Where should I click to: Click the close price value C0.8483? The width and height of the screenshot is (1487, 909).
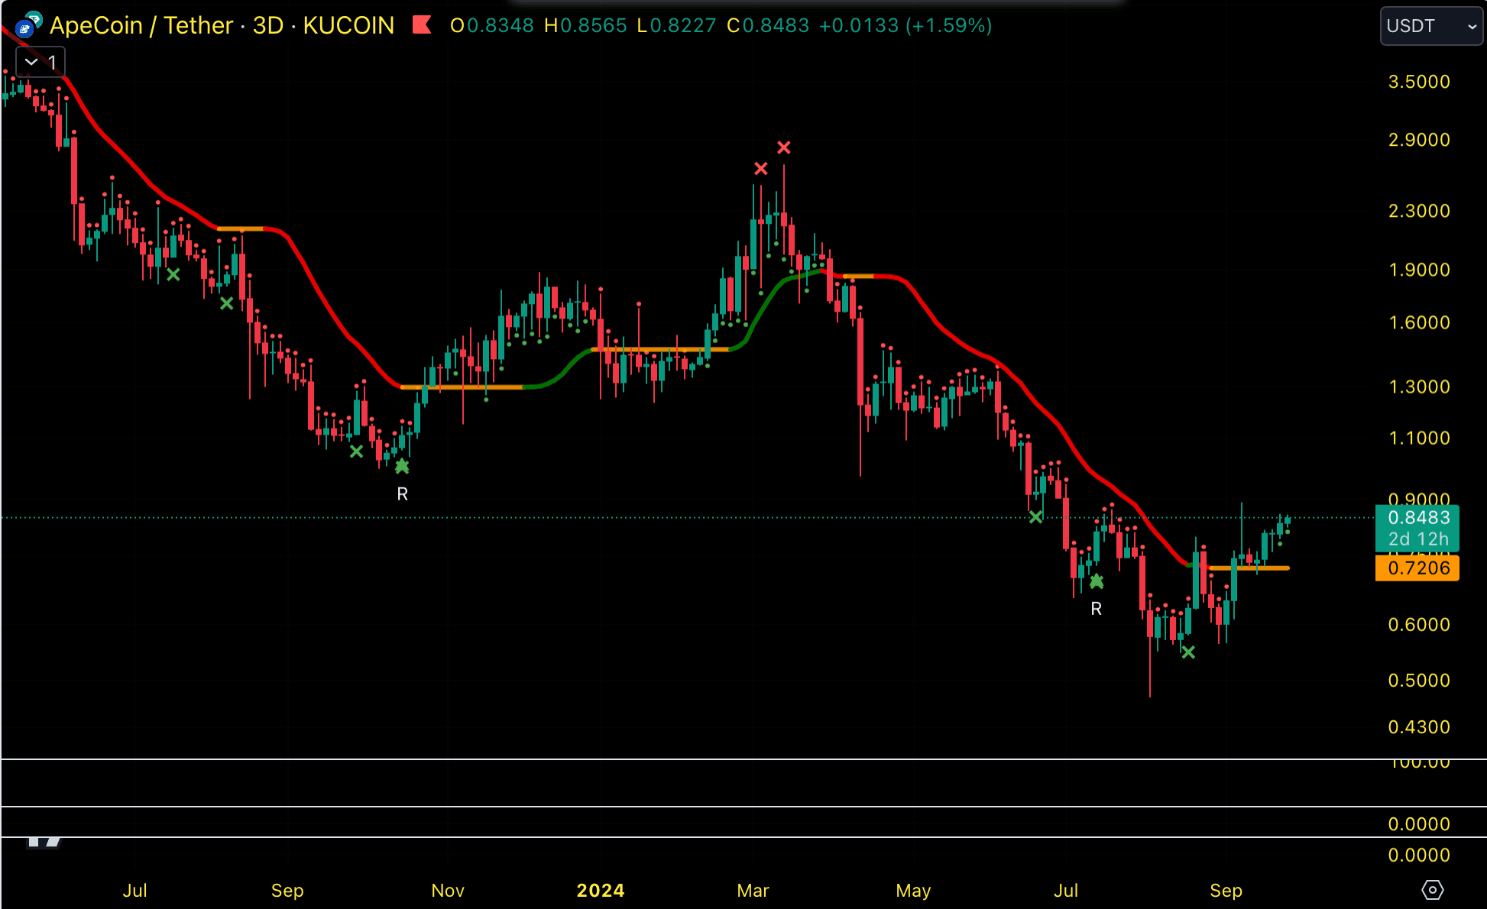[x=768, y=25]
